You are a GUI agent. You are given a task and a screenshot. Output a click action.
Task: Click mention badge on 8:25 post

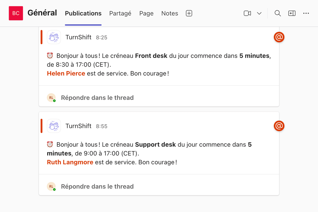[x=279, y=37]
